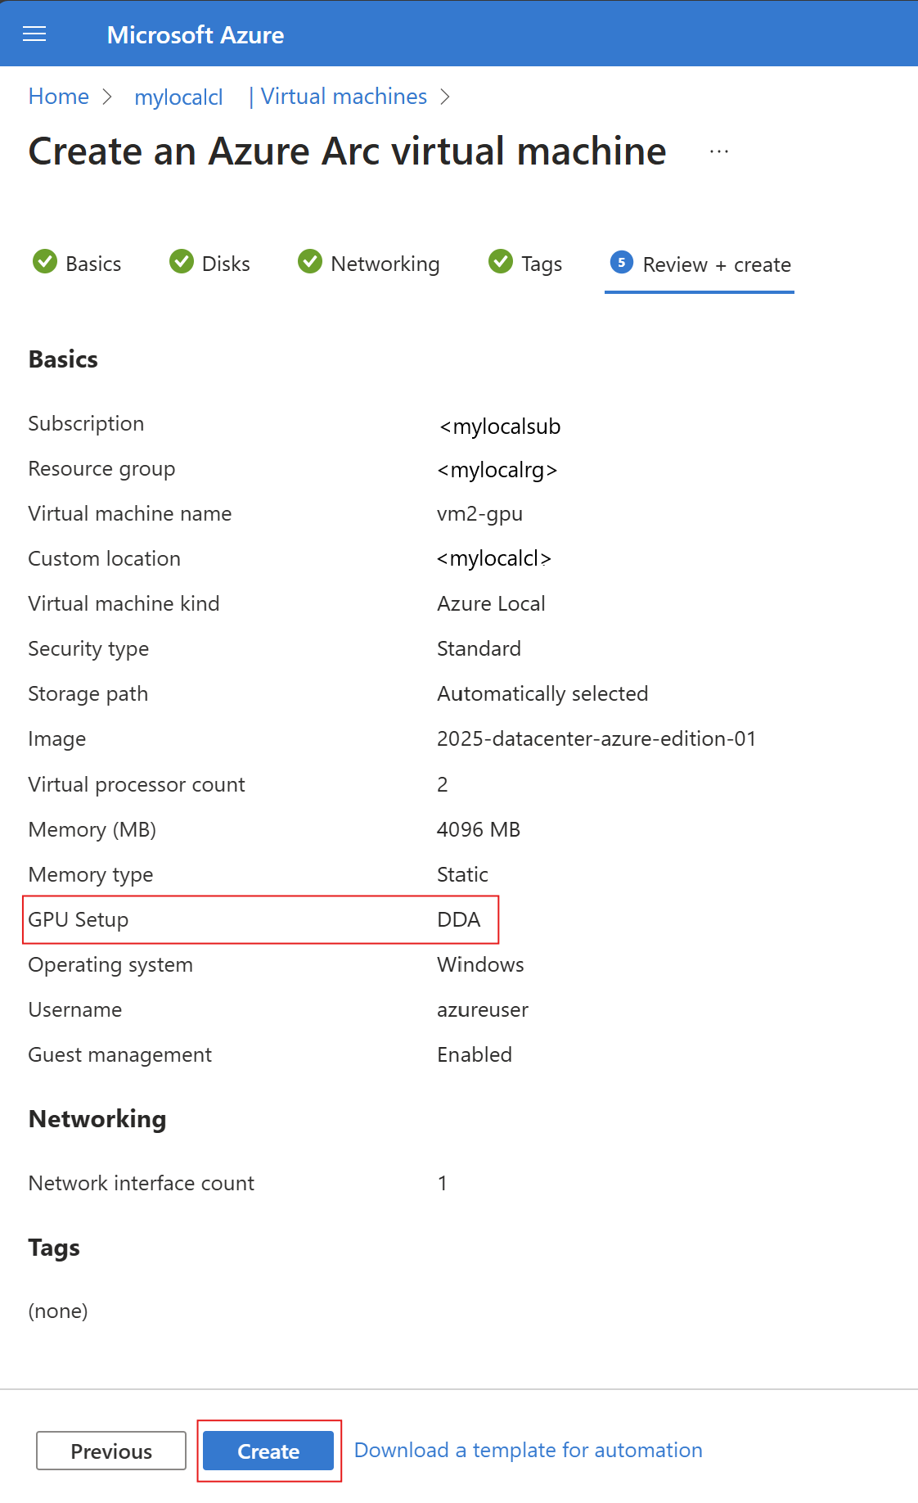The height and width of the screenshot is (1503, 918).
Task: Click the green checkmark beside Disks
Action: 181,262
